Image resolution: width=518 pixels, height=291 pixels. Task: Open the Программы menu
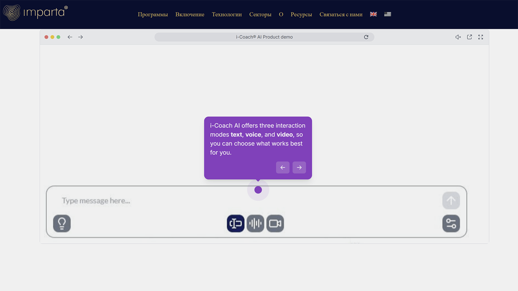(153, 14)
